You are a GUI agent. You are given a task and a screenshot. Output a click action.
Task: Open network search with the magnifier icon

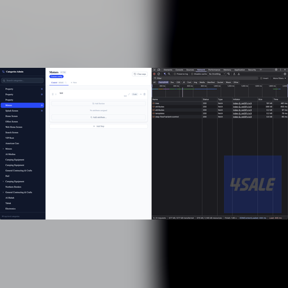[x=169, y=74]
